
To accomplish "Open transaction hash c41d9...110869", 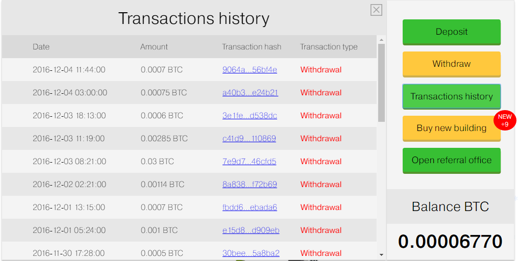I will point(249,139).
